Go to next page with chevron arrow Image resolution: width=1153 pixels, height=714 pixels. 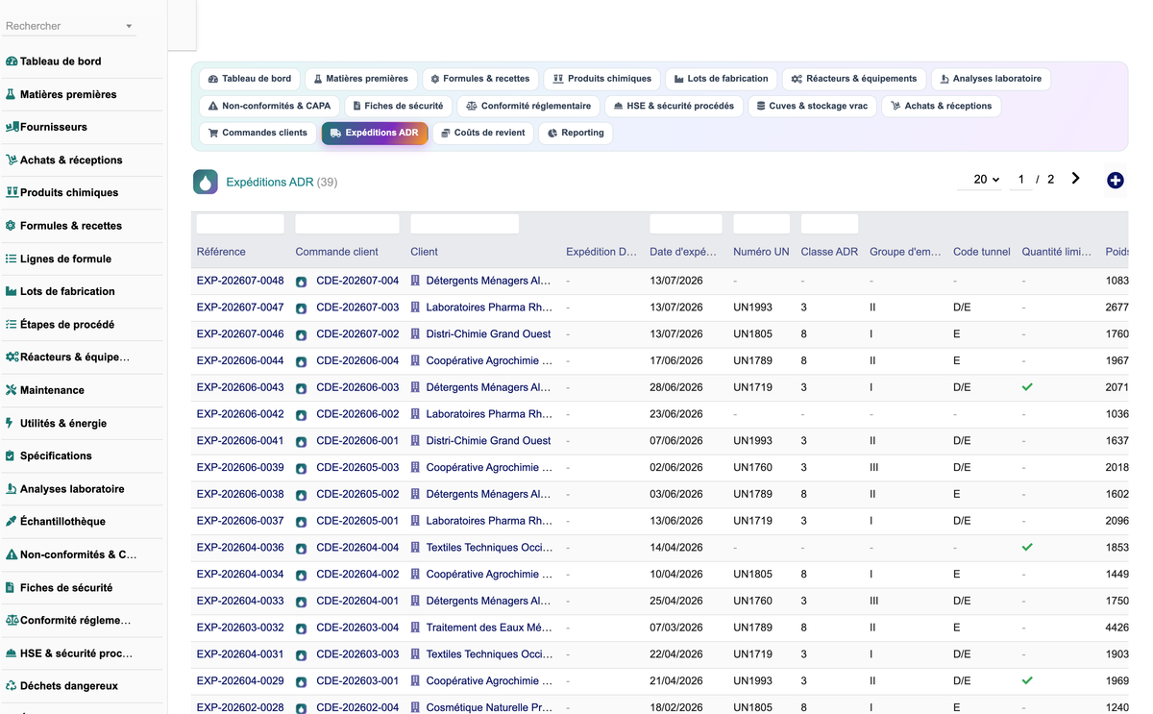coord(1075,179)
